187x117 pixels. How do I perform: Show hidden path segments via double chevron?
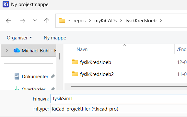(69, 21)
